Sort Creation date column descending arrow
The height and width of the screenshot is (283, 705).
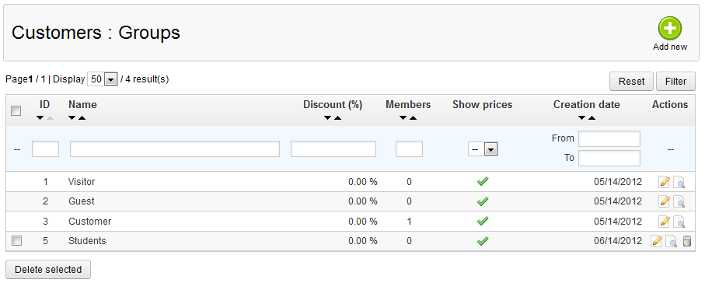(582, 118)
